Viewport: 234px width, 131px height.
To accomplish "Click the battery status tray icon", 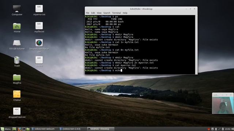I will point(223,129).
